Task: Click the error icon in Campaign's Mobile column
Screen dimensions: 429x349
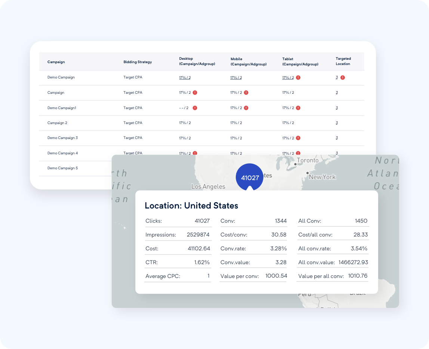Action: [x=246, y=93]
